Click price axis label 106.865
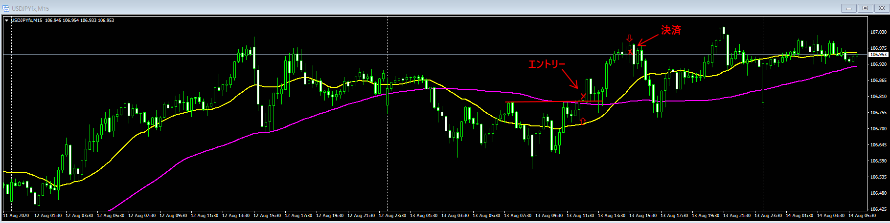This screenshot has height=223, width=890. coord(878,81)
